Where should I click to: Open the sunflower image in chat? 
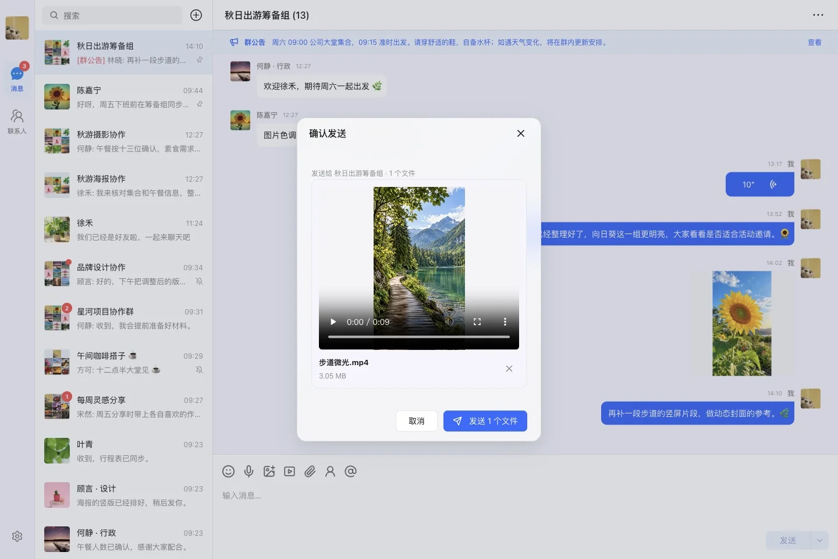742,323
